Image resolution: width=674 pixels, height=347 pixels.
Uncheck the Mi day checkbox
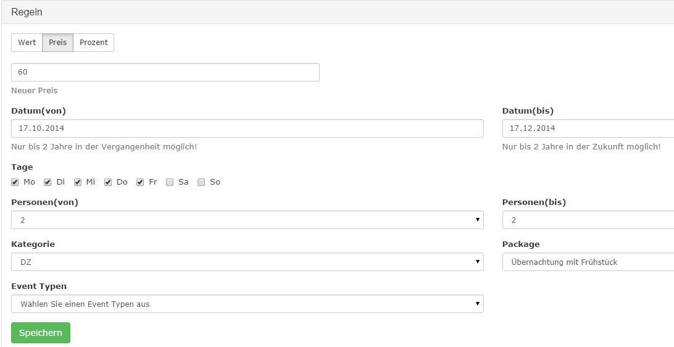point(78,182)
